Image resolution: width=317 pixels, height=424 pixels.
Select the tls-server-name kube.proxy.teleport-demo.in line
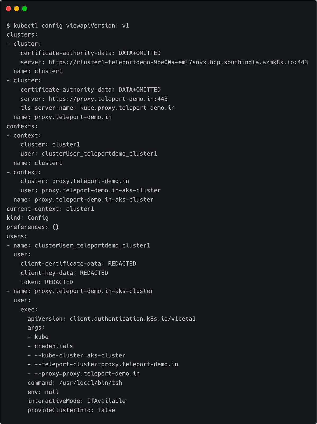click(x=98, y=108)
